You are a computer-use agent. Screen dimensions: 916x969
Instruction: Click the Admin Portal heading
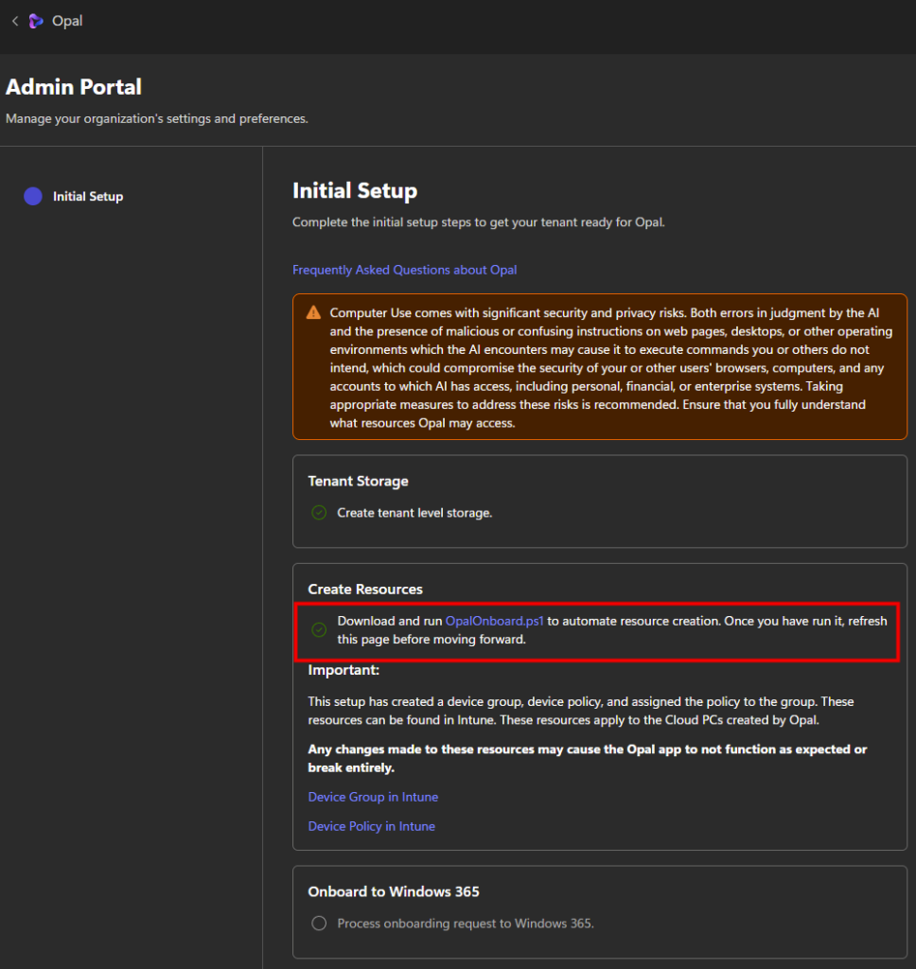pyautogui.click(x=74, y=87)
